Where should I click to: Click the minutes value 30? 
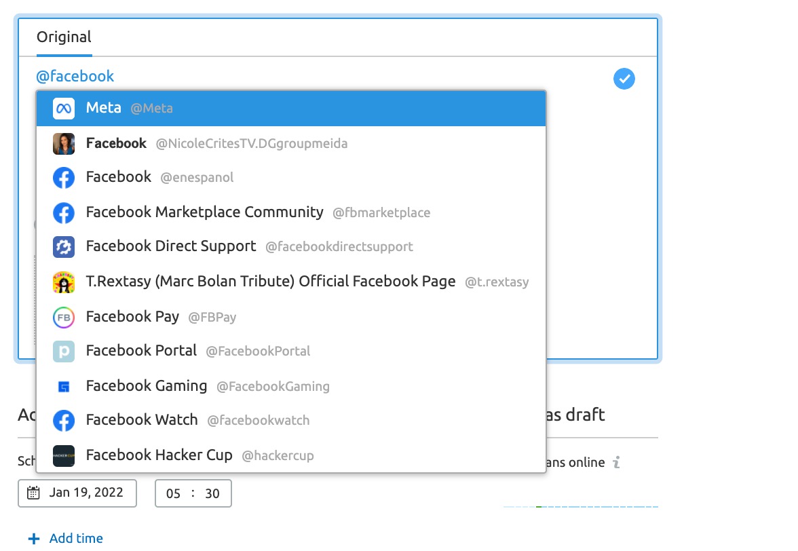tap(212, 493)
